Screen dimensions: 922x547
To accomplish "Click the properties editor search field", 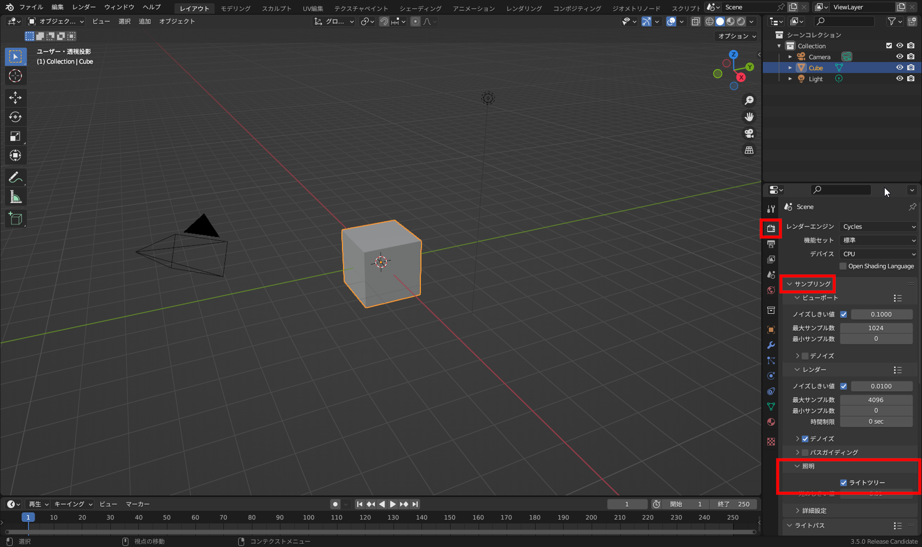I will coord(841,190).
